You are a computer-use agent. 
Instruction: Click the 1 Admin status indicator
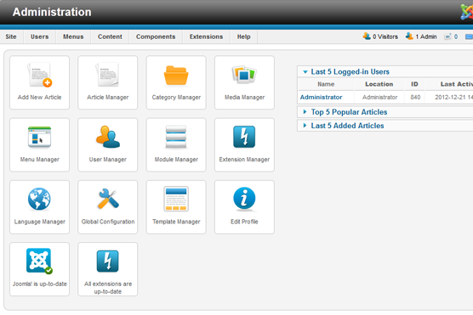coord(421,37)
